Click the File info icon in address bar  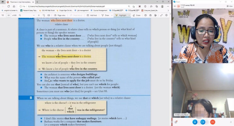point(23,6)
